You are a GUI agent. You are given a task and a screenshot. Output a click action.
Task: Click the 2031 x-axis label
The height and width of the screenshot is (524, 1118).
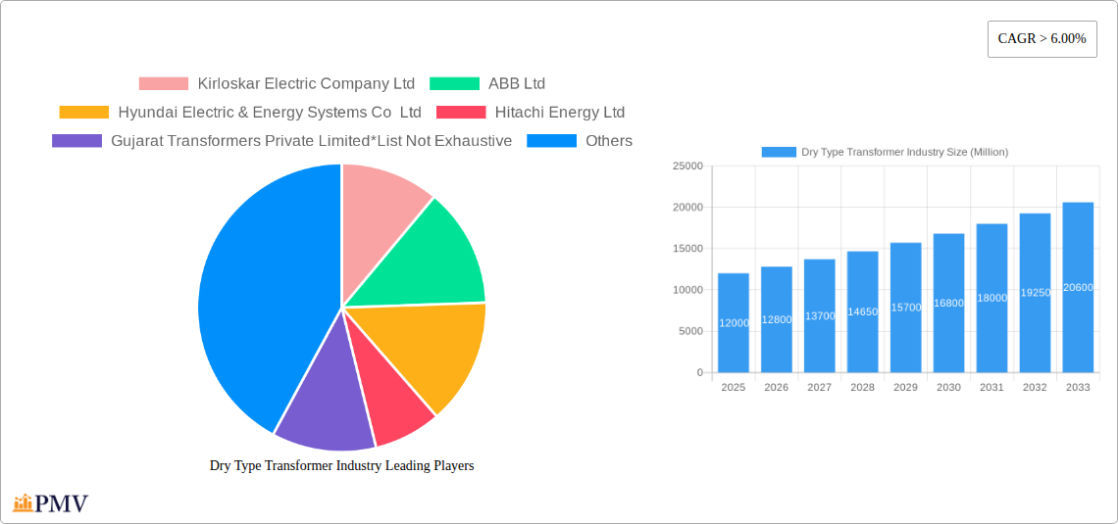[x=991, y=387]
